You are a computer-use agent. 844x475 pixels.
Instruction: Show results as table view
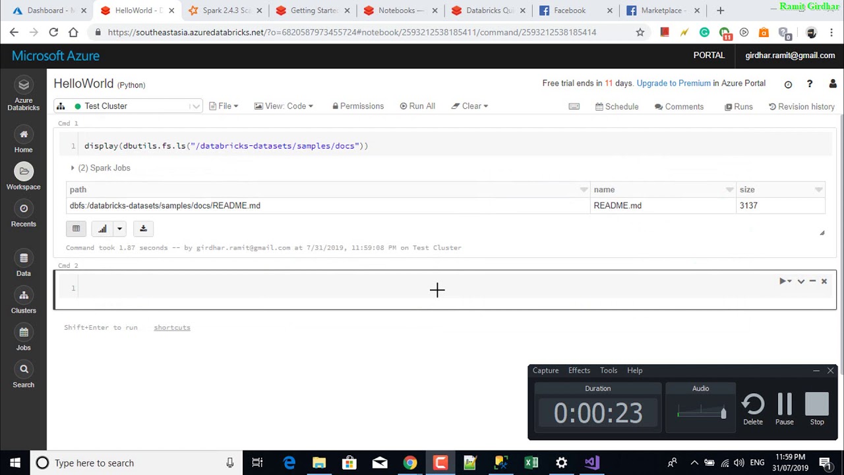76,228
